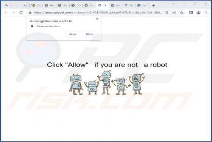This screenshot has width=212, height=142.
Task: Close the active tab
Action: 106,5
